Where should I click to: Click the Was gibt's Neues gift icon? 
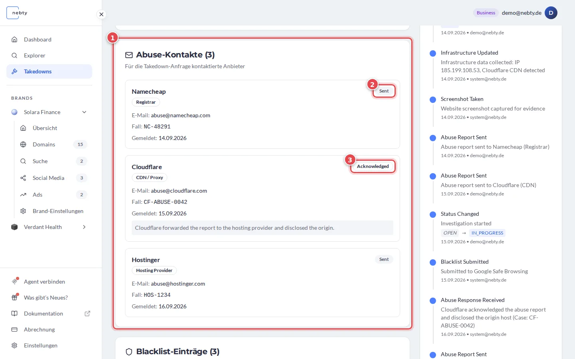tap(14, 298)
